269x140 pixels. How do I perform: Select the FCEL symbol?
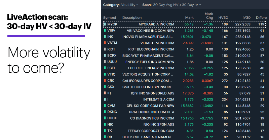point(112,68)
